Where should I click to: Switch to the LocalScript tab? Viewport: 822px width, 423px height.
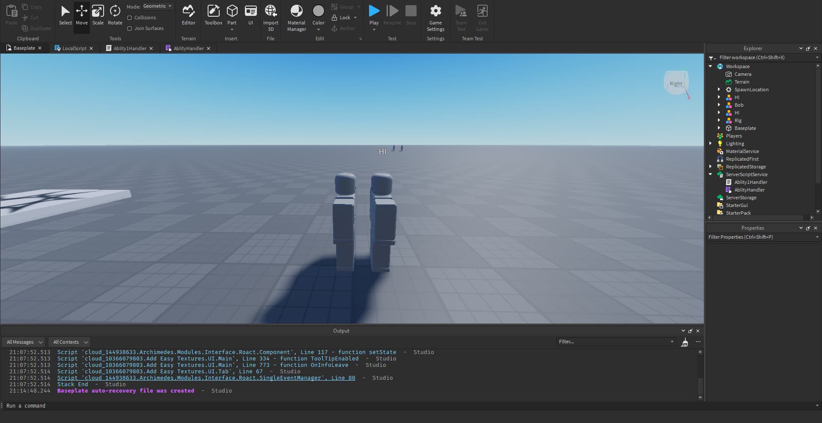pyautogui.click(x=74, y=48)
